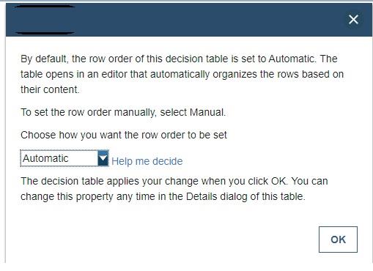Screen dimensions: 373x271
Task: Click the word 'Manual' in the instructions
Action: [207, 112]
